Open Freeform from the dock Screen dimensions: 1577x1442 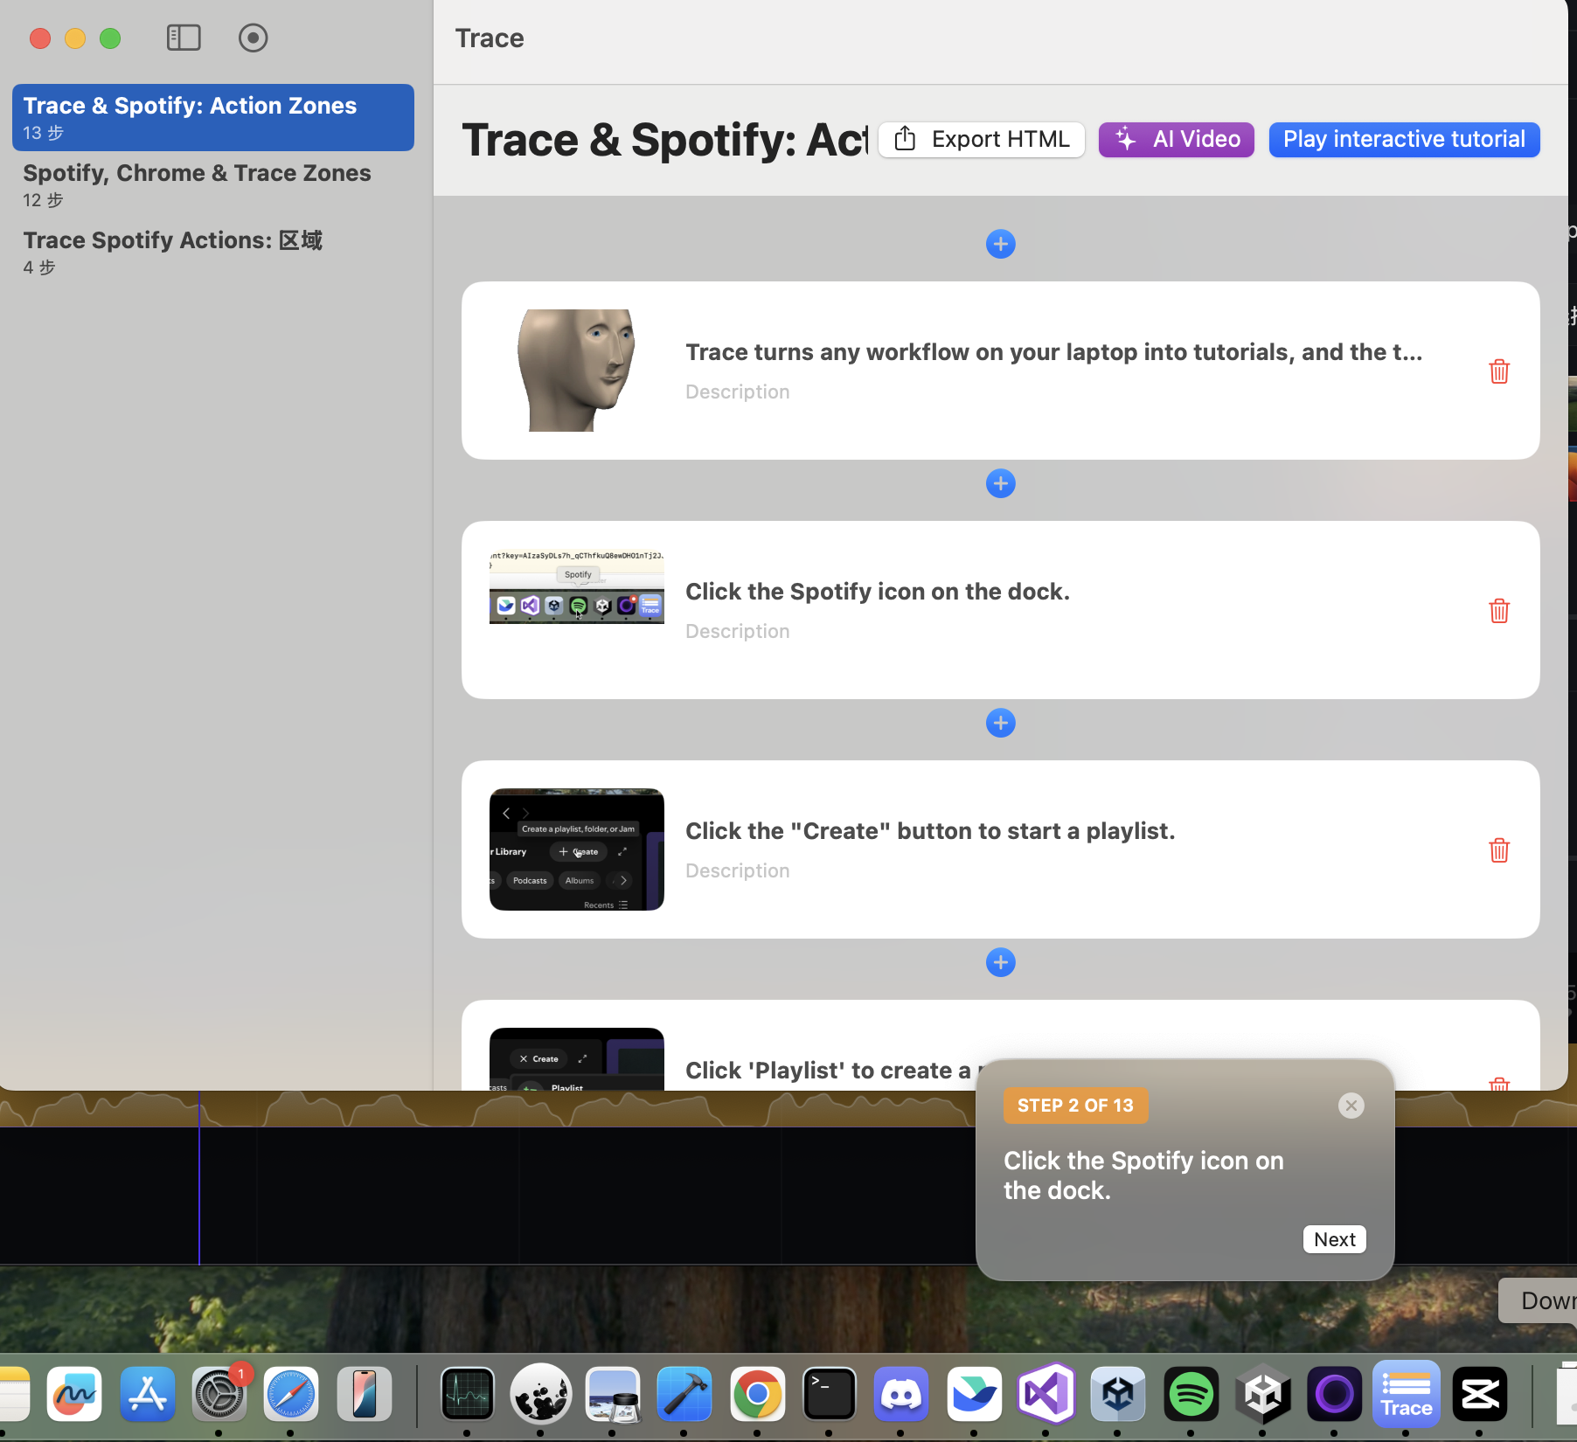click(74, 1394)
